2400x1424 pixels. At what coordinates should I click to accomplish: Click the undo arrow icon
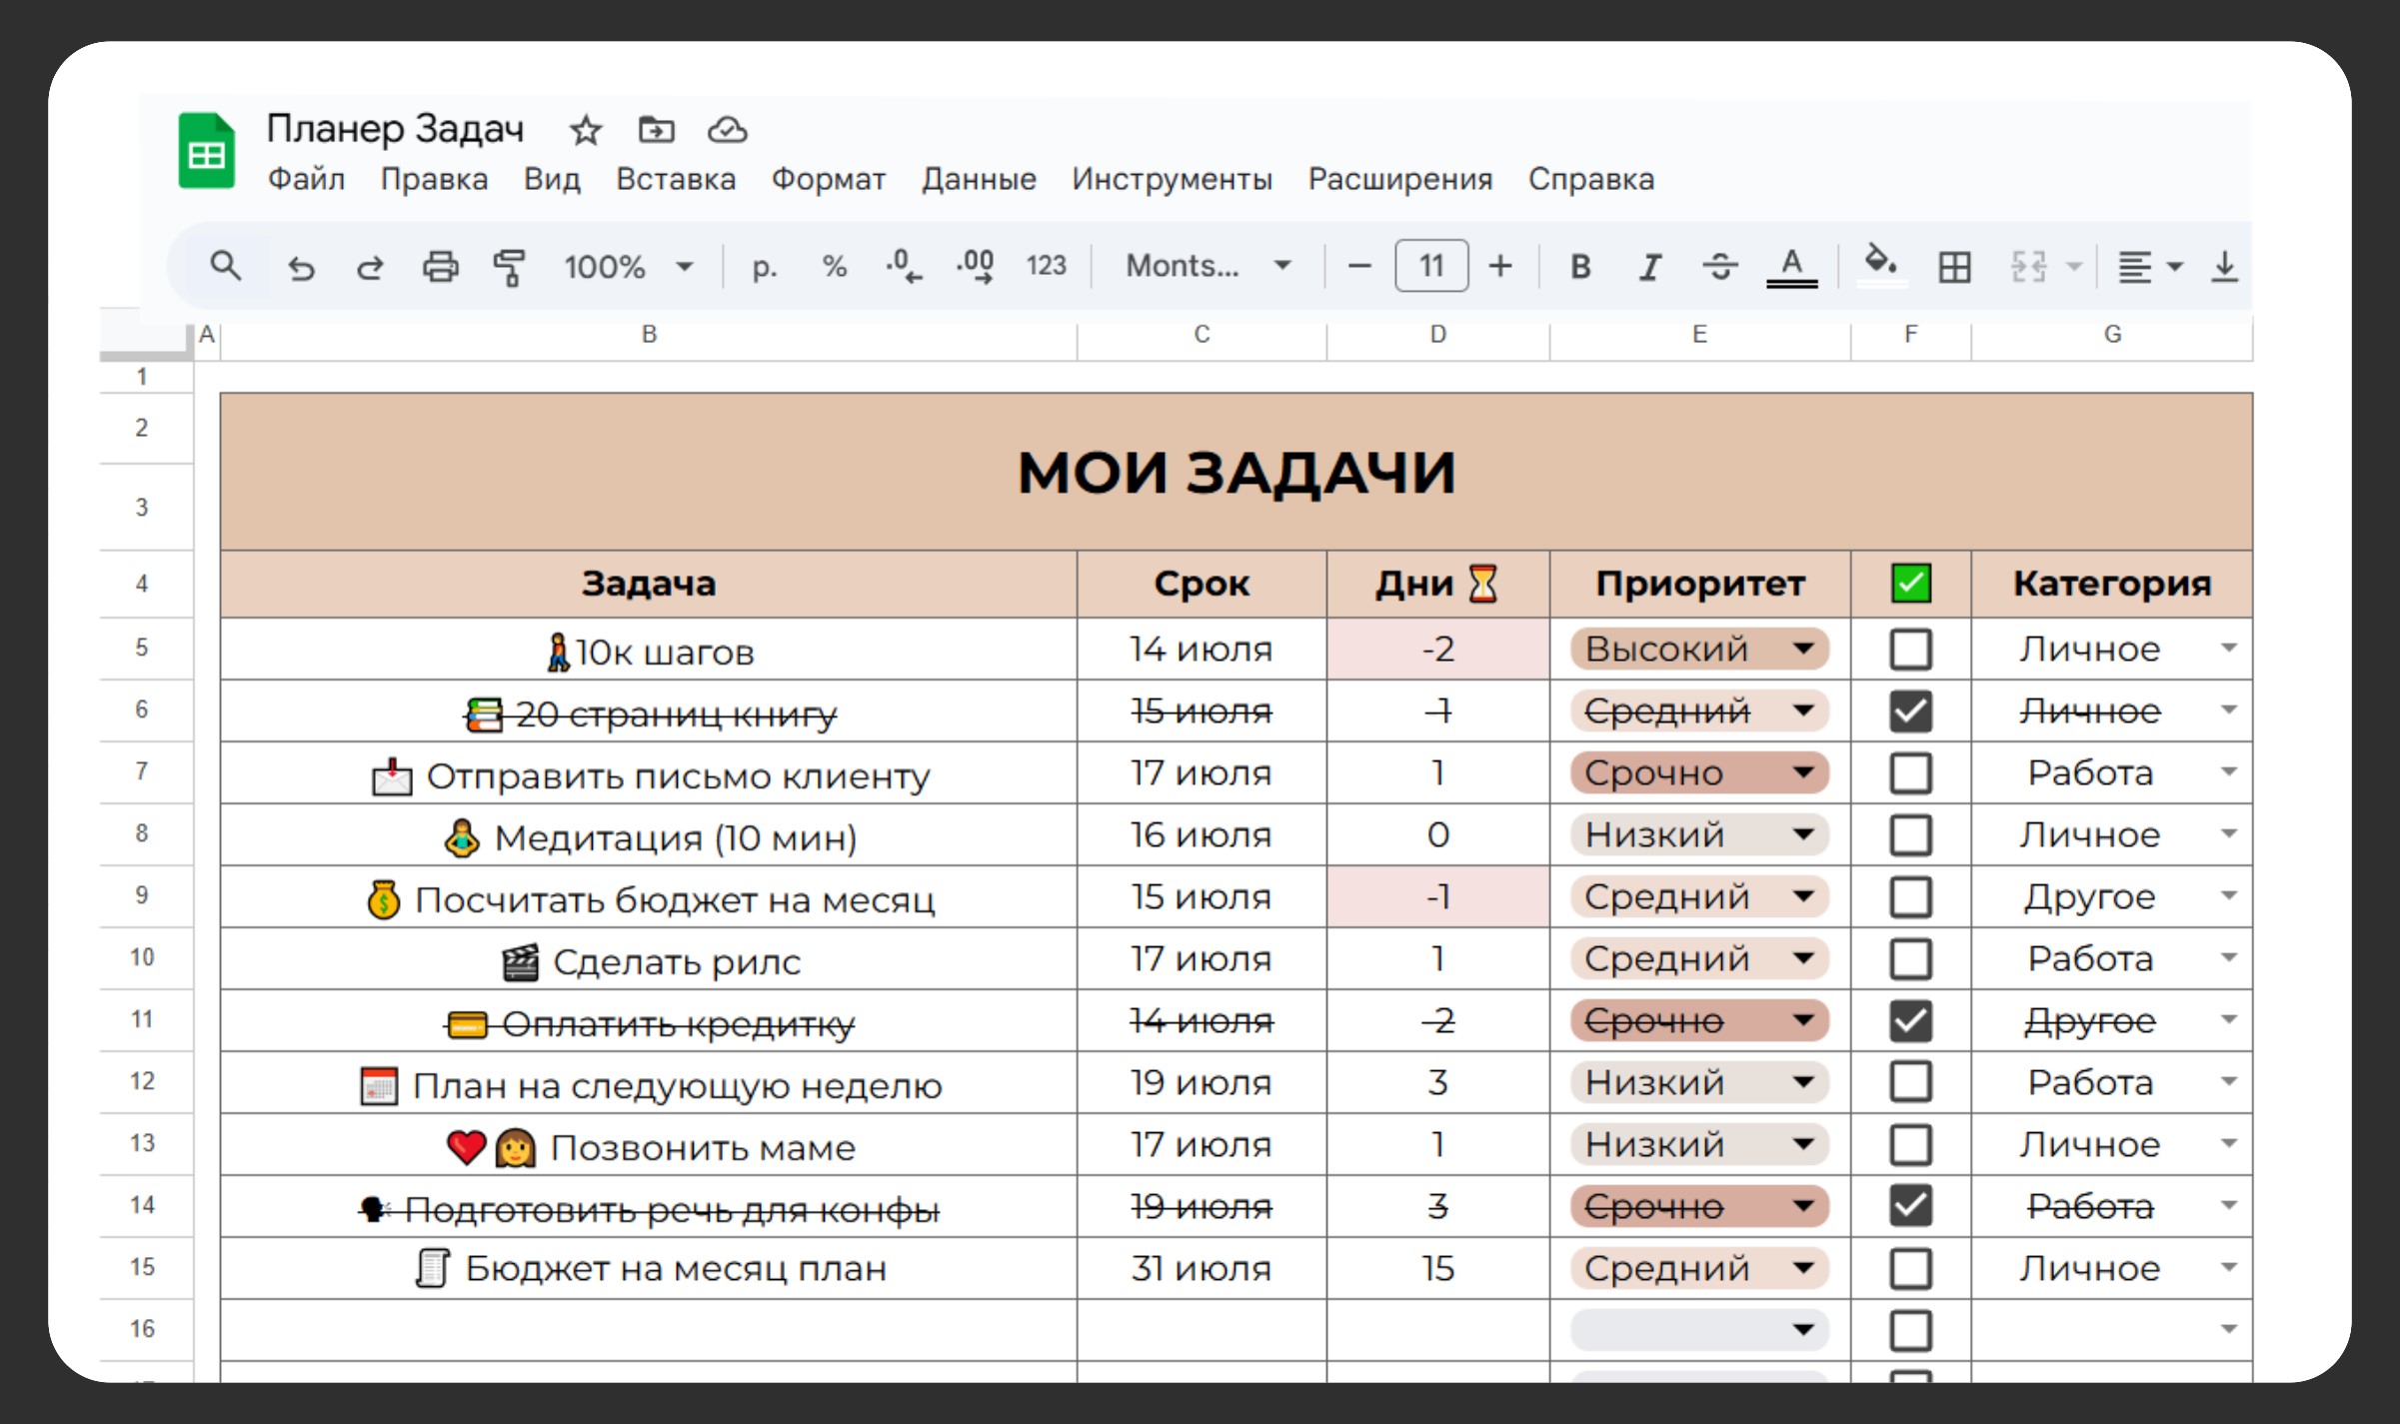point(300,267)
